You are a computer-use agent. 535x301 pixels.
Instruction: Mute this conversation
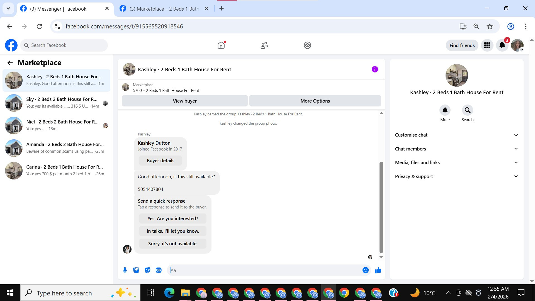coord(445,110)
